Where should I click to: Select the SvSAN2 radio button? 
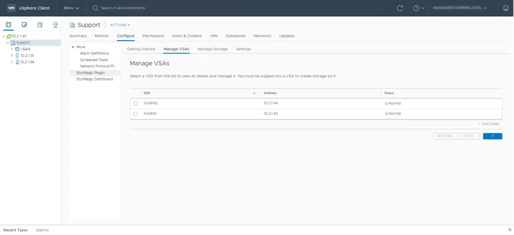click(136, 104)
